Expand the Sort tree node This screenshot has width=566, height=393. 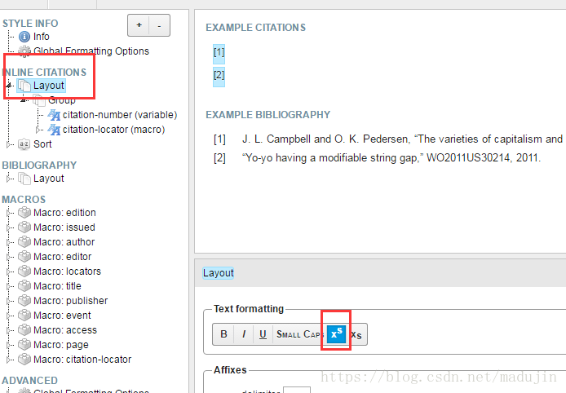pyautogui.click(x=9, y=144)
